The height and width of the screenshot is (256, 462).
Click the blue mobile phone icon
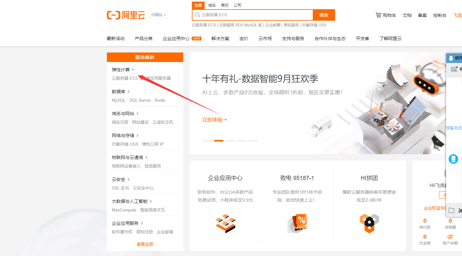[453, 159]
